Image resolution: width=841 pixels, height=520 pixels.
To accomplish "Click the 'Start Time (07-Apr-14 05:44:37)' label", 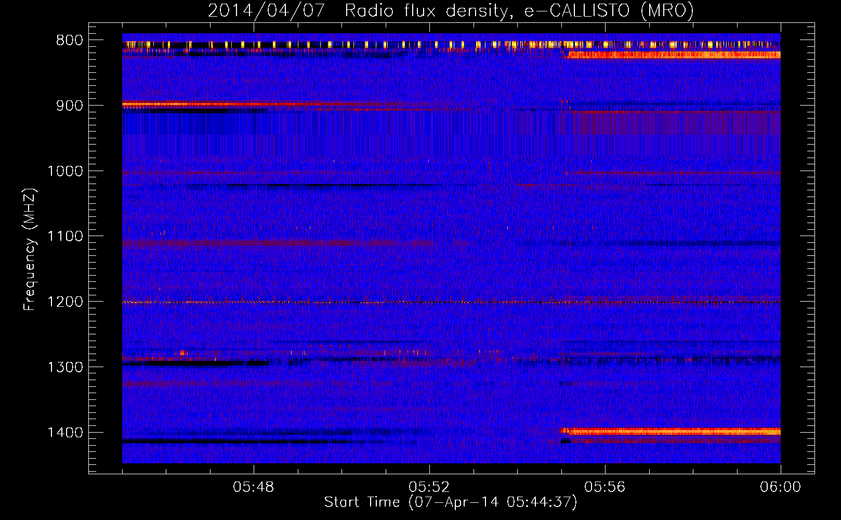I will tap(451, 502).
